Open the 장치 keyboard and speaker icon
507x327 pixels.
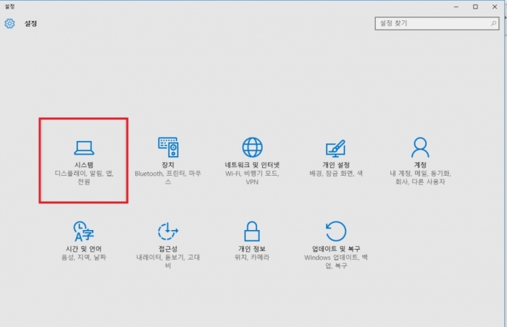point(168,148)
